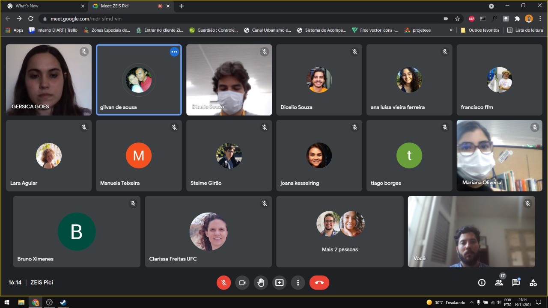The width and height of the screenshot is (548, 308).
Task: Open the AdBlock Plus extension
Action: tap(471, 19)
